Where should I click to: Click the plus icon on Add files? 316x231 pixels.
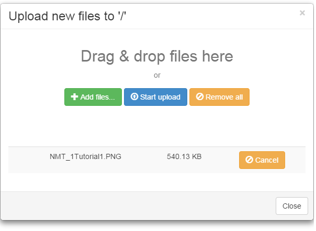(74, 97)
